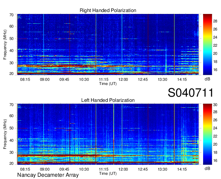The image size is (221, 179).
Task: Click the 20 MHz tick of bottom plot
Action: click(x=11, y=163)
